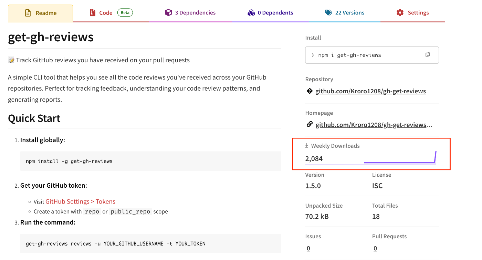
Task: Open the Pull Requests count link
Action: [x=375, y=249]
